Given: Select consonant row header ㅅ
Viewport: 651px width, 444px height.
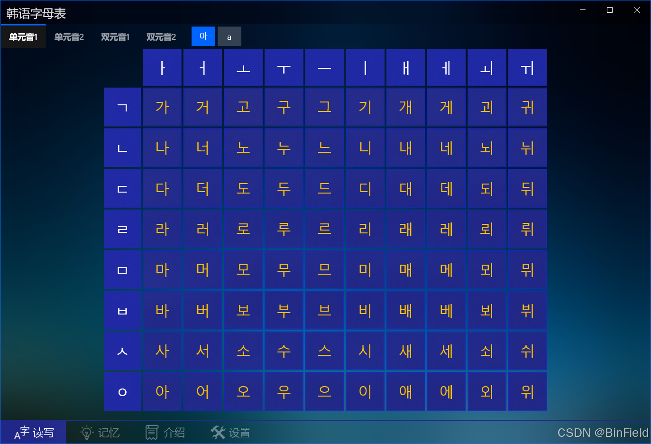Looking at the screenshot, I should 122,351.
